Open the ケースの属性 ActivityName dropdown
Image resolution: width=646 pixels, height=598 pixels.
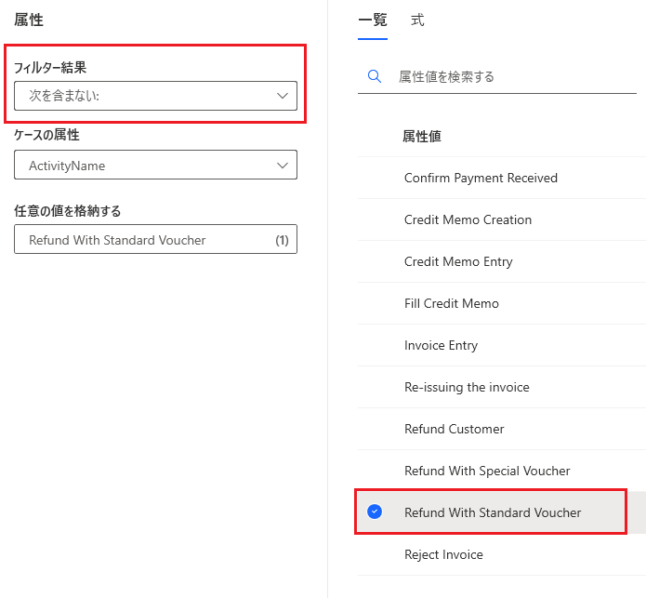point(155,165)
